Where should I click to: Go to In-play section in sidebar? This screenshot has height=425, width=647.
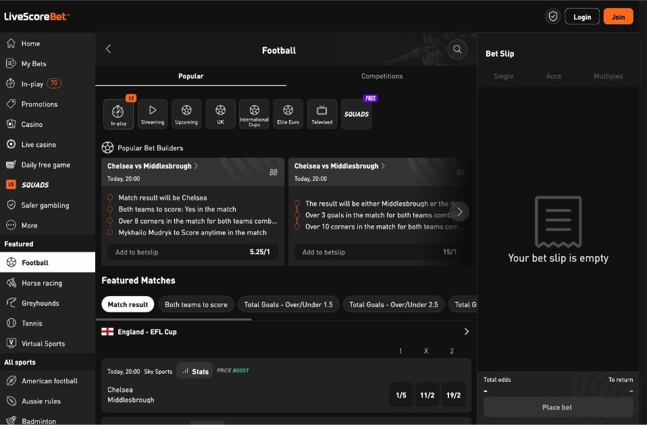pos(47,84)
